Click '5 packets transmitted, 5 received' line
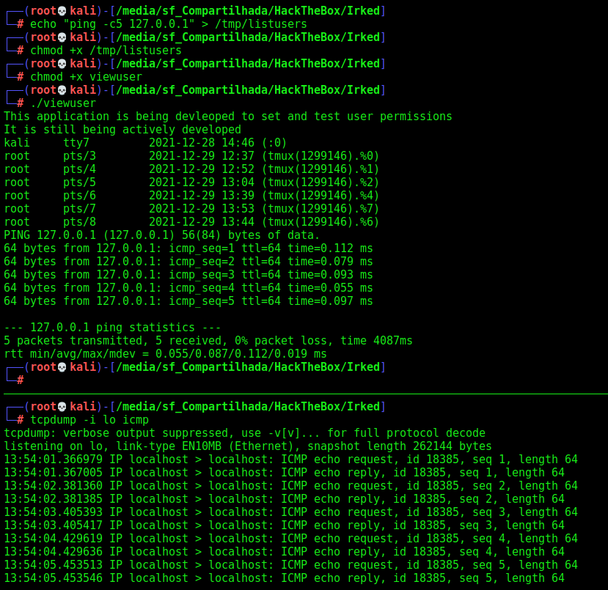Image resolution: width=608 pixels, height=590 pixels. coord(208,341)
